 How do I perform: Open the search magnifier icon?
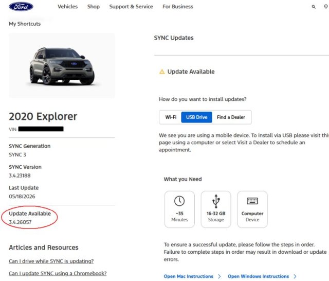314,7
